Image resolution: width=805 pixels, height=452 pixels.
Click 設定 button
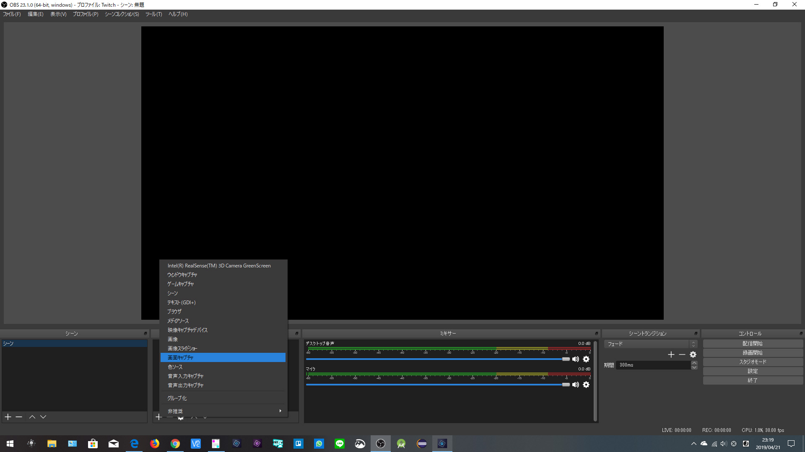point(753,371)
